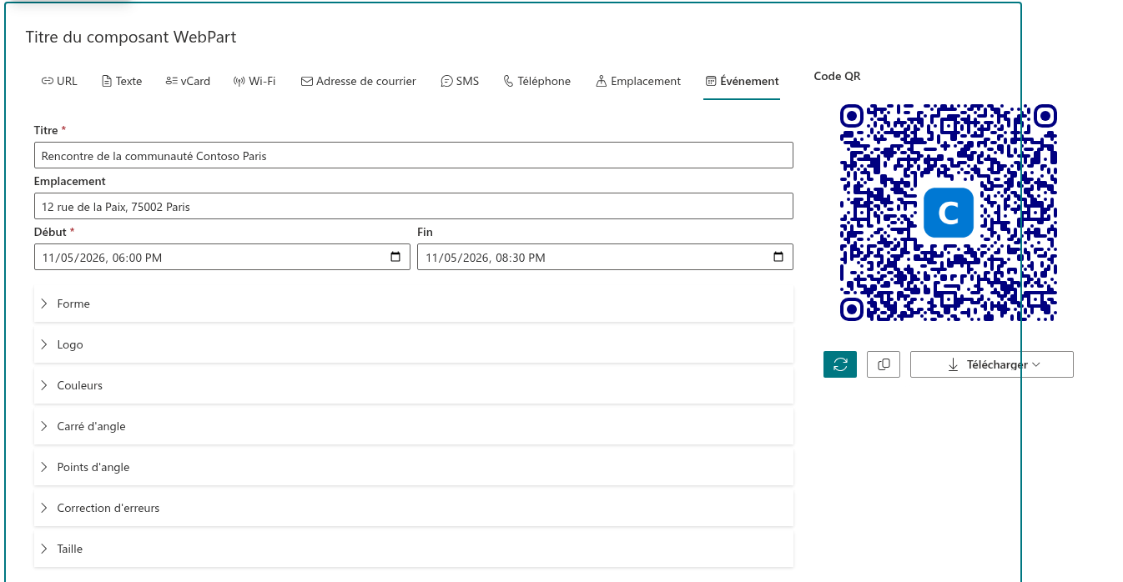Open the vCard tab

pyautogui.click(x=188, y=82)
